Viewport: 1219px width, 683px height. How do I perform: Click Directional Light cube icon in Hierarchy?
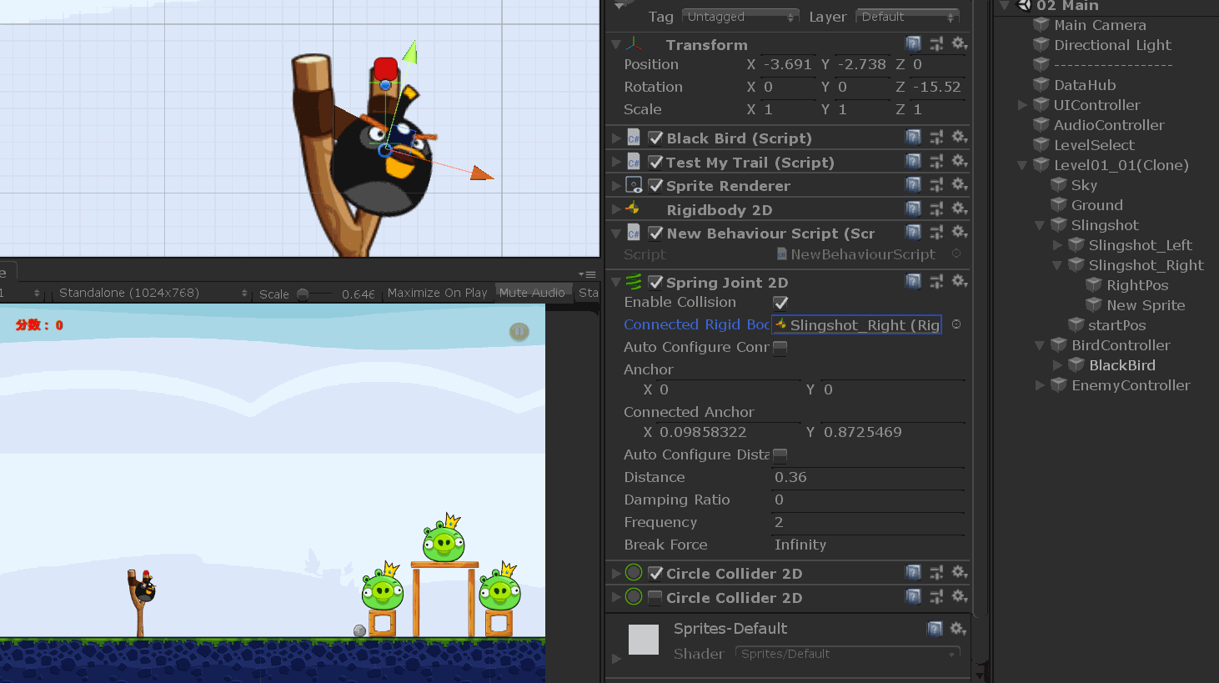(1041, 45)
